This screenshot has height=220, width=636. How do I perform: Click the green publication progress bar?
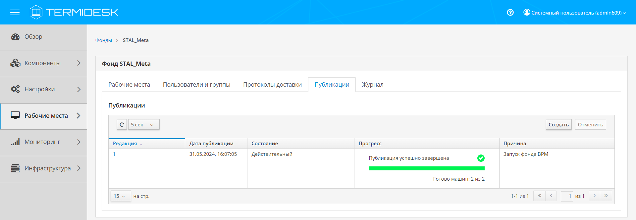pyautogui.click(x=426, y=168)
